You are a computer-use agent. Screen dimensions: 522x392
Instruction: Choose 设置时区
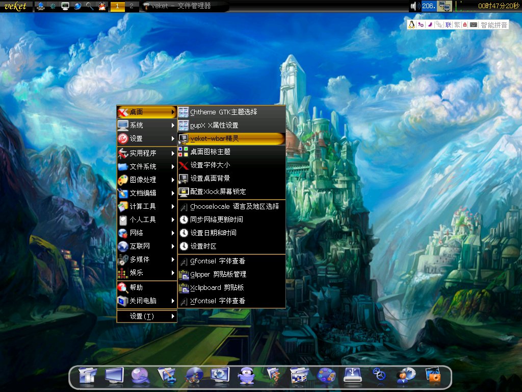(232, 247)
